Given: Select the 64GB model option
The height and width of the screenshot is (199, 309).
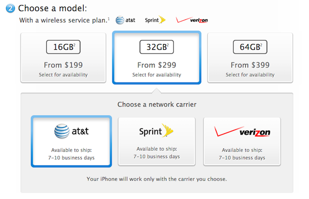Looking at the screenshot, I should (x=250, y=58).
